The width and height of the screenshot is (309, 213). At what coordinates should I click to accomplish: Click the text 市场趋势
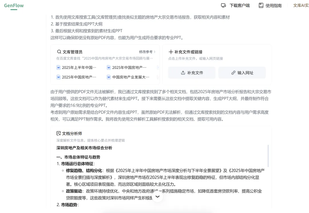(x=69, y=205)
